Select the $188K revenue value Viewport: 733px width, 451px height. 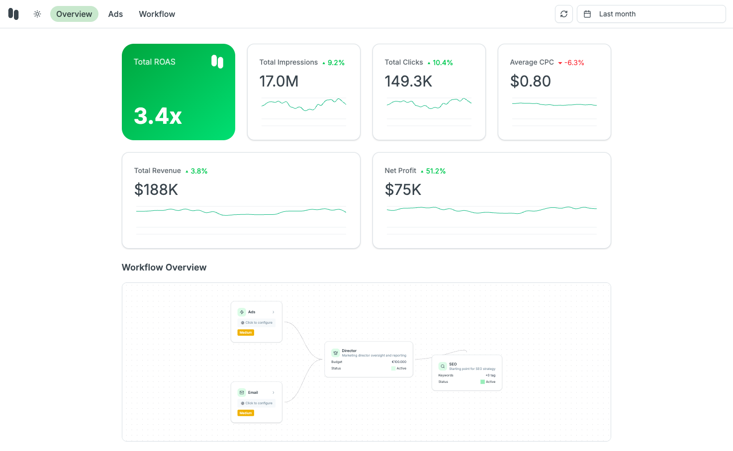click(156, 189)
